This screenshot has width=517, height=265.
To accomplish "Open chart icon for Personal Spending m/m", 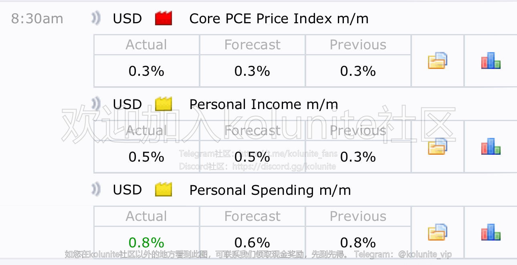I will (x=491, y=232).
